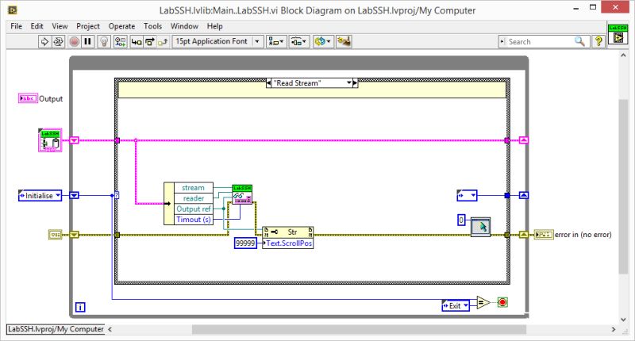Toggle Highlight Execution light bulb

pos(104,41)
